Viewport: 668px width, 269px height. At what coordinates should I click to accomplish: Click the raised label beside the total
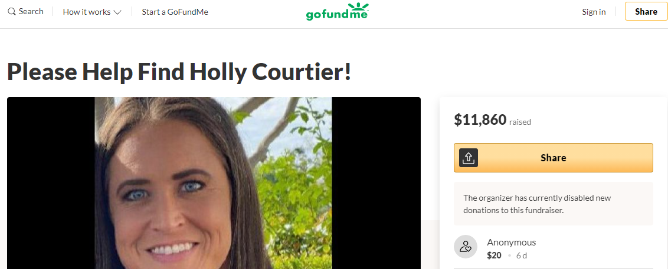pyautogui.click(x=520, y=122)
